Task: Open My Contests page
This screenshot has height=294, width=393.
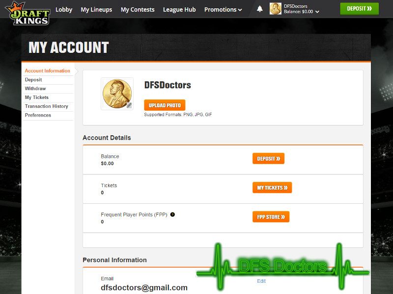Action: tap(138, 9)
